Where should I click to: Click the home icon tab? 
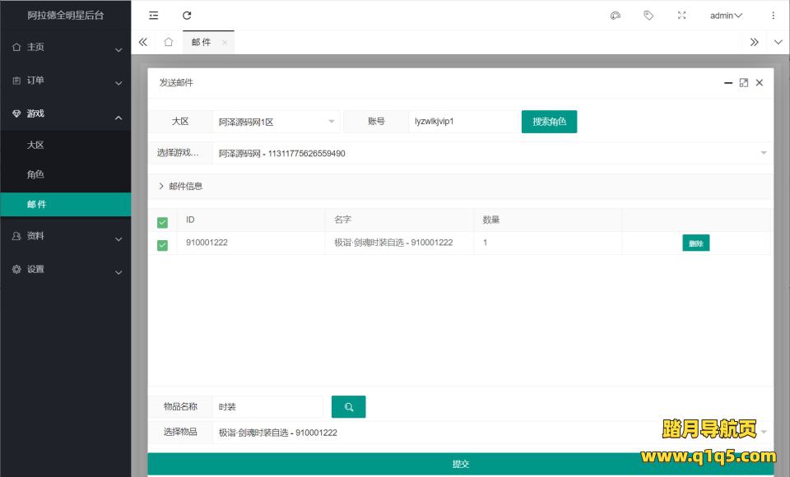click(168, 42)
